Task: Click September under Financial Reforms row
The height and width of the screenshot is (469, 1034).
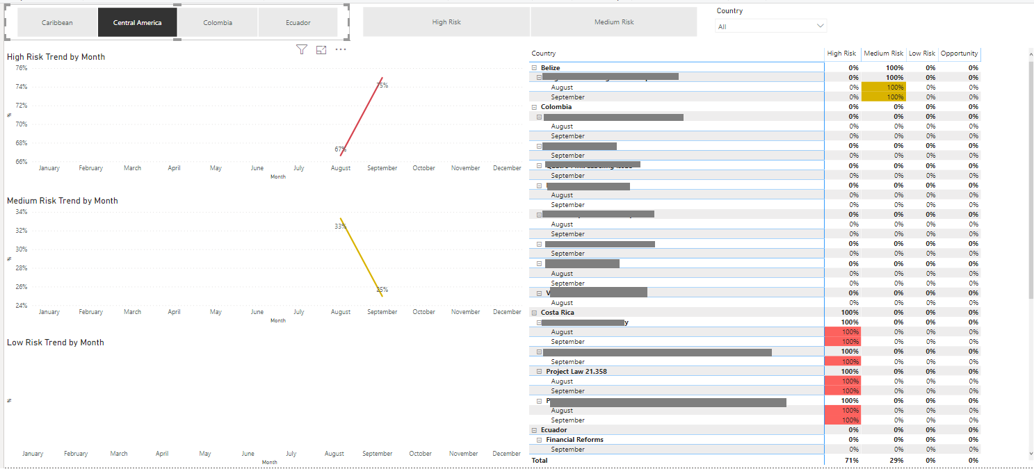Action: pyautogui.click(x=567, y=450)
